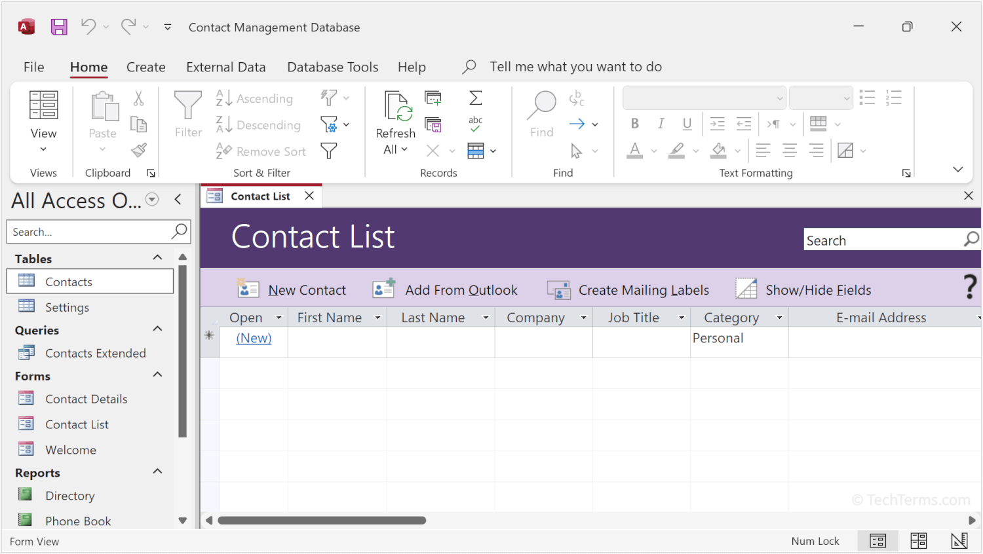Image resolution: width=983 pixels, height=554 pixels.
Task: Click the Totals sigma icon
Action: [476, 98]
